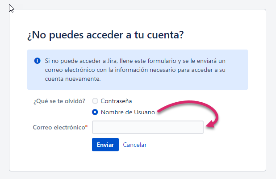Click the pink arrowhead pointing at the email field
This screenshot has width=276, height=179.
coord(211,124)
